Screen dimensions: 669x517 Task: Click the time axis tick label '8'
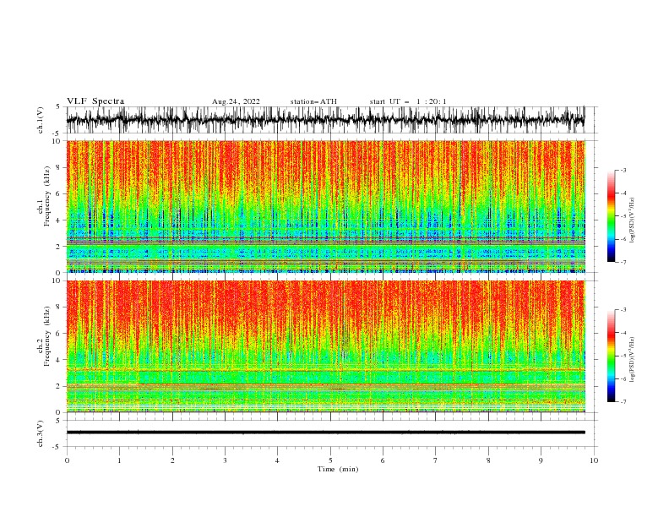click(488, 460)
